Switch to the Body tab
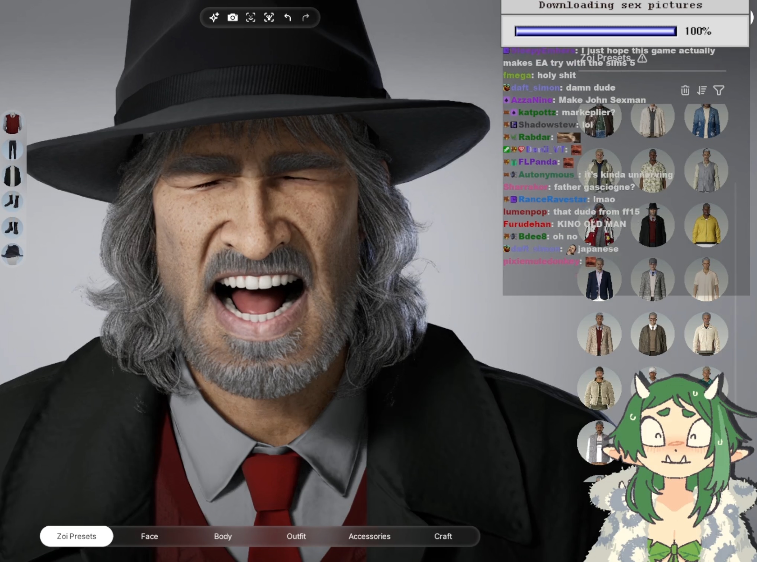Viewport: 757px width, 562px height. [x=223, y=536]
